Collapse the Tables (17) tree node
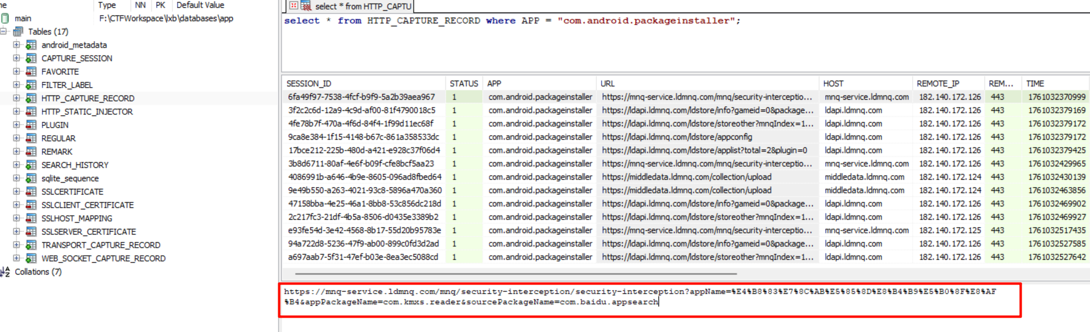The image size is (1090, 332). click(3, 31)
